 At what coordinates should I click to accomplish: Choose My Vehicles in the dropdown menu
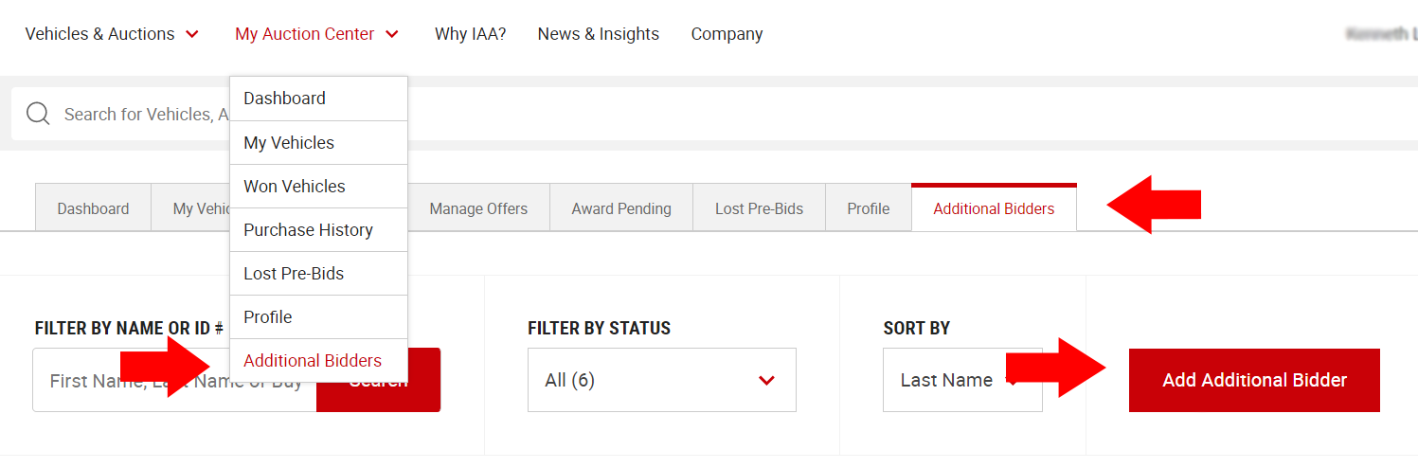pos(289,143)
